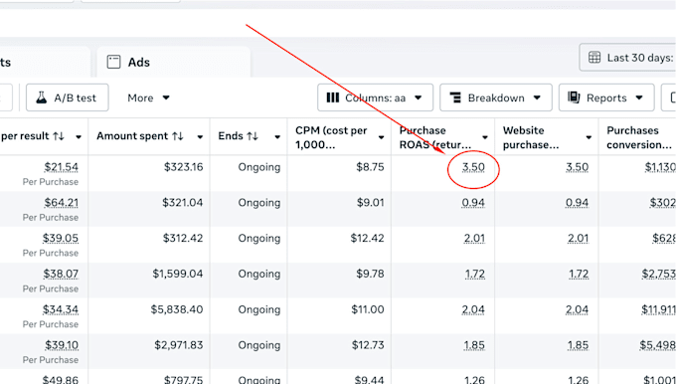Screen dimensions: 676x384
Task: Click the Purchases conversion column header
Action: pos(639,137)
